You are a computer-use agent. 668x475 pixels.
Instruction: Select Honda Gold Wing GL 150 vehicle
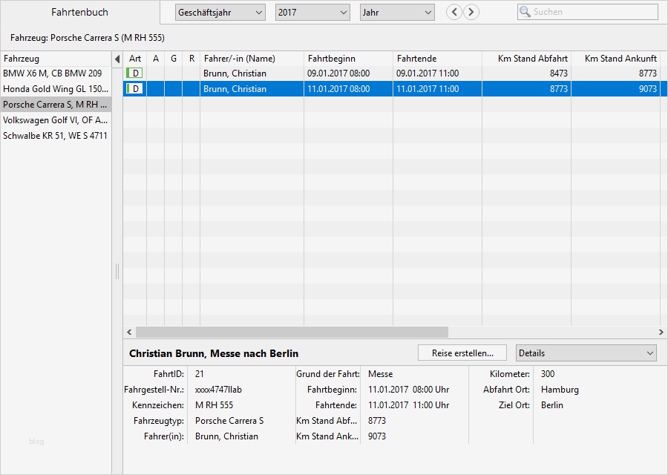(x=56, y=89)
